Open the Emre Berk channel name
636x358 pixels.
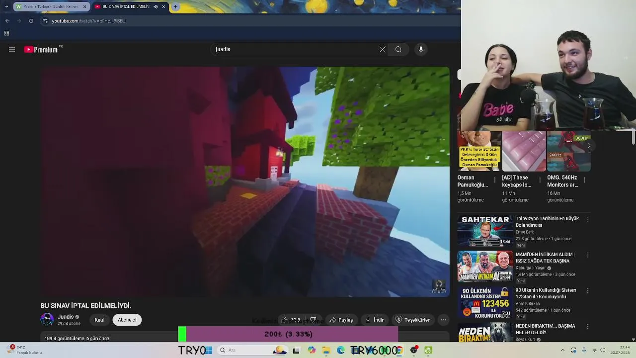click(x=525, y=232)
